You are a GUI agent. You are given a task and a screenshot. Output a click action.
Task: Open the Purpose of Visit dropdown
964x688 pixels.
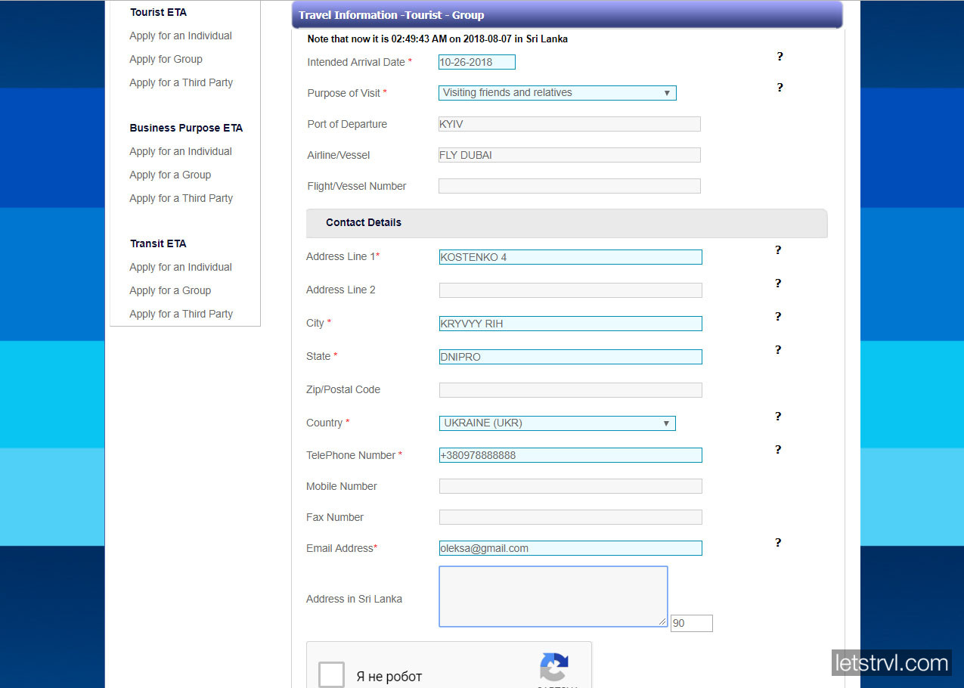click(557, 93)
